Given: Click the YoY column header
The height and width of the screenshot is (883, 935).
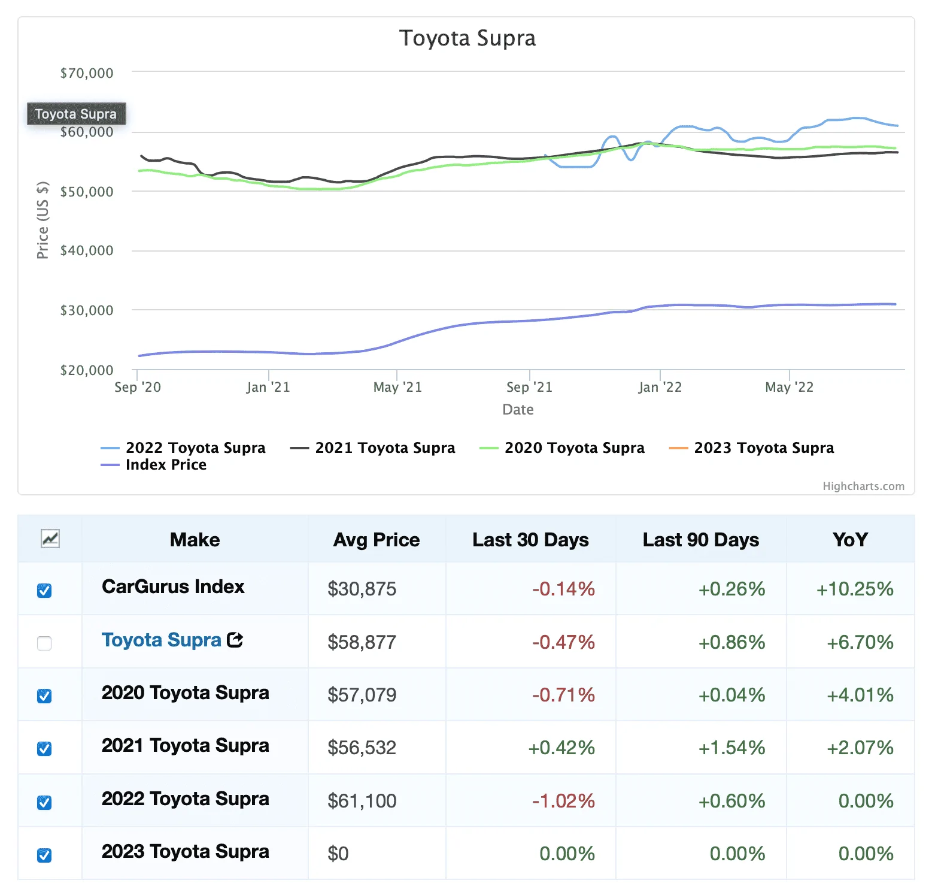Looking at the screenshot, I should [x=850, y=539].
